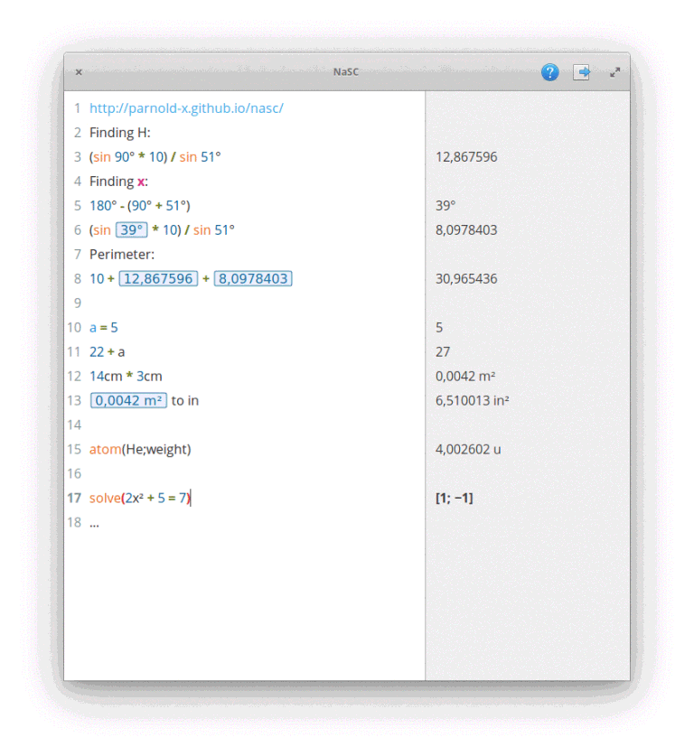Click the 39° reference chip on line 6

(x=131, y=230)
